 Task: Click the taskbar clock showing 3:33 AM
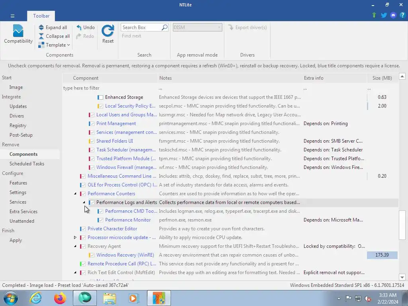(x=388, y=298)
